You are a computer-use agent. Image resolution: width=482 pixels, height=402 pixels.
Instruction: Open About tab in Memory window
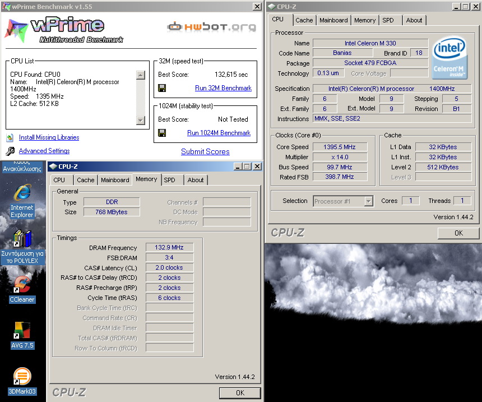click(196, 180)
